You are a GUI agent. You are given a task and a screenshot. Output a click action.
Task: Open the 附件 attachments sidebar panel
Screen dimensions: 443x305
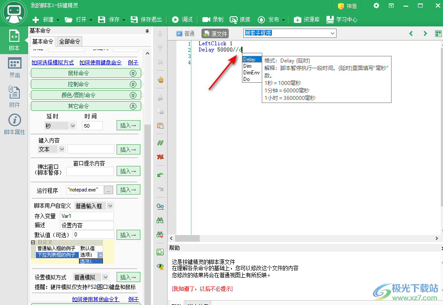click(14, 96)
